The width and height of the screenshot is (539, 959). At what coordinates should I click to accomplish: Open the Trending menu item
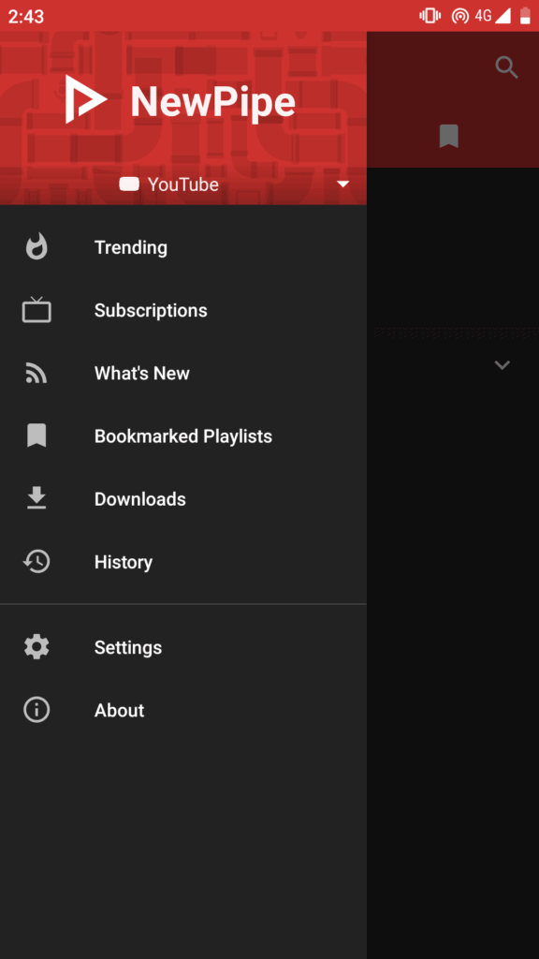click(183, 247)
